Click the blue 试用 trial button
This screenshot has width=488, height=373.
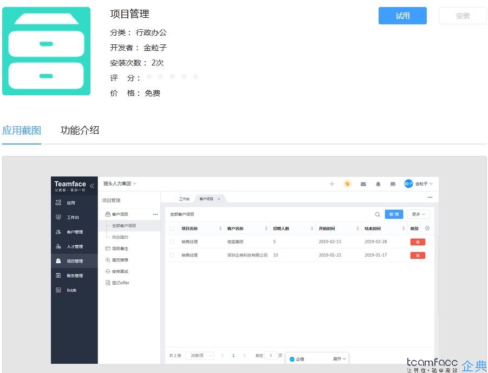click(x=402, y=16)
